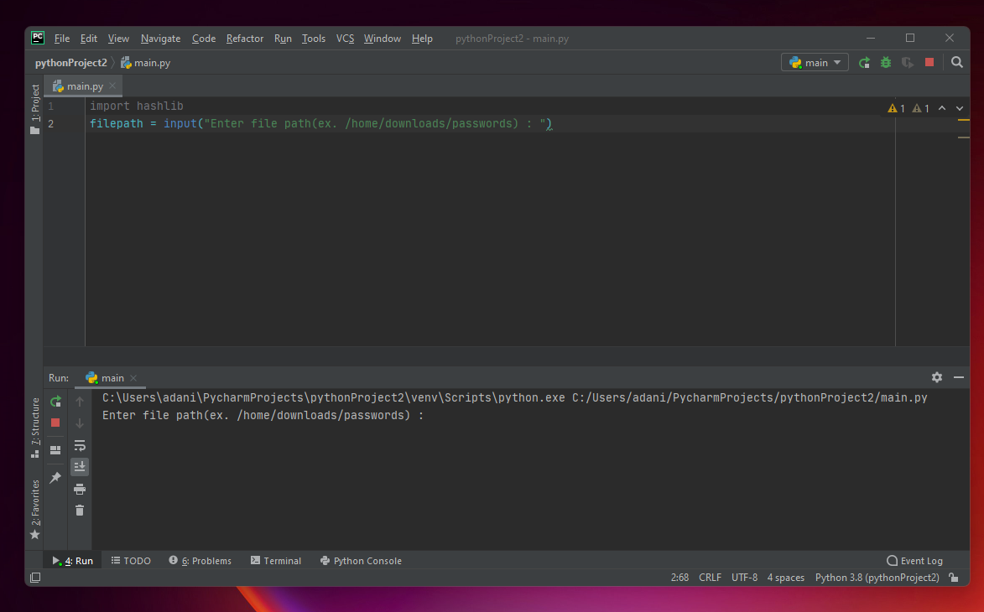Open the Navigate menu
984x612 pixels.
[160, 39]
